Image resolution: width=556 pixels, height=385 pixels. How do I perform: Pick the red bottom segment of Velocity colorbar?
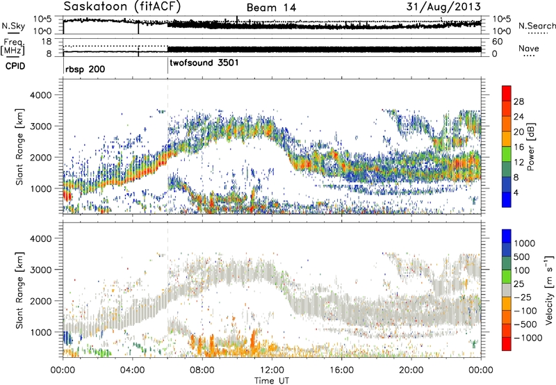pos(507,344)
